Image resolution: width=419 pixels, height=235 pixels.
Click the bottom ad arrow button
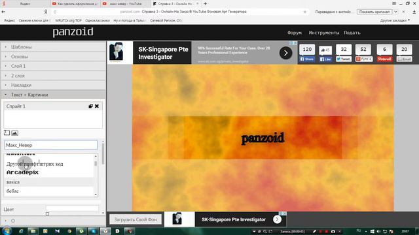tap(277, 219)
